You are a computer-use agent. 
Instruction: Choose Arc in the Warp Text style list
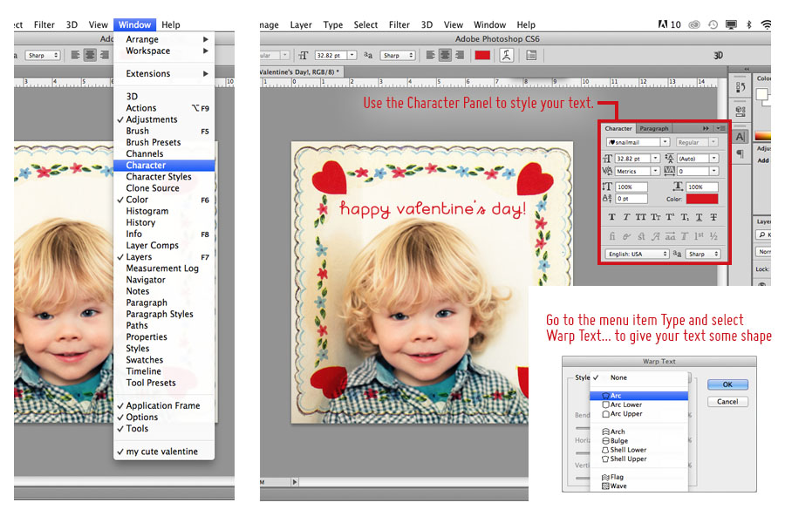(x=638, y=396)
